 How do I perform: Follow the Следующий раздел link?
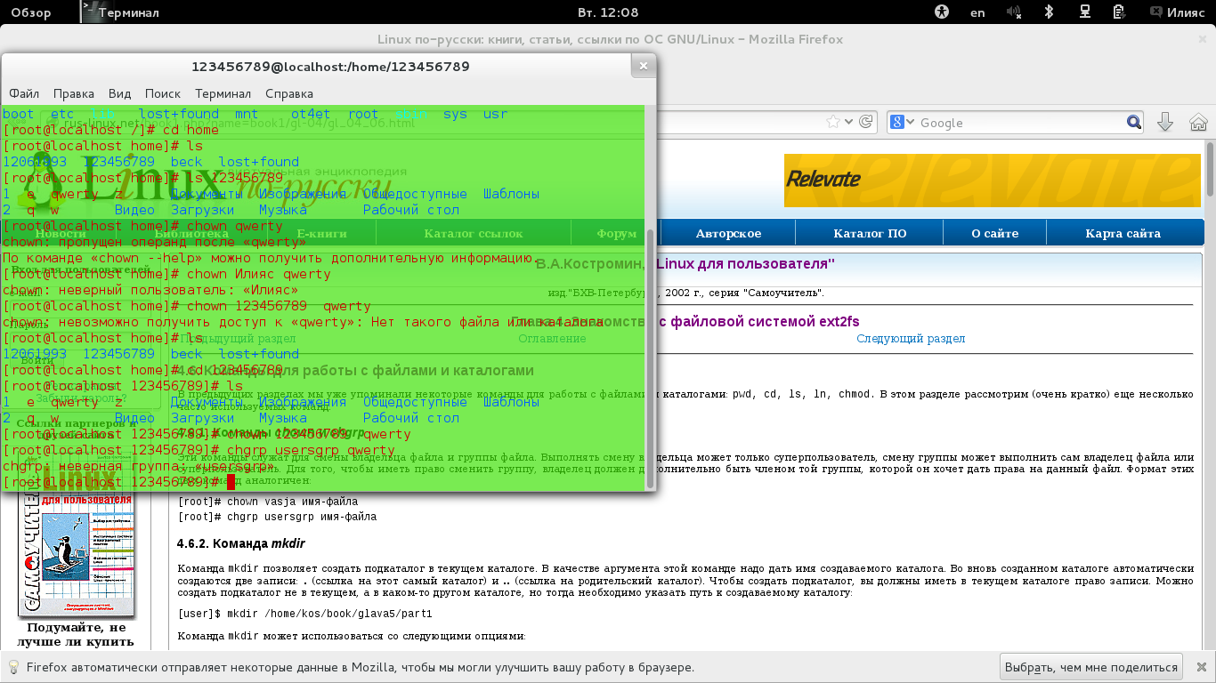[911, 338]
